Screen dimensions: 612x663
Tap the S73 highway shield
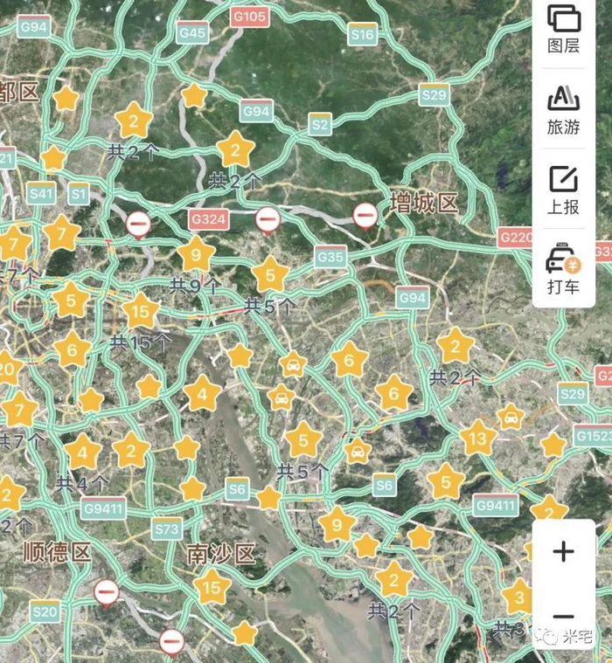click(167, 528)
